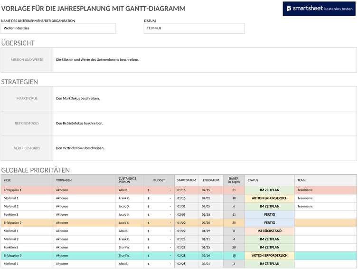Click Shari W. in row starting 01/29
The height and width of the screenshot is (269, 358).
coord(124,248)
